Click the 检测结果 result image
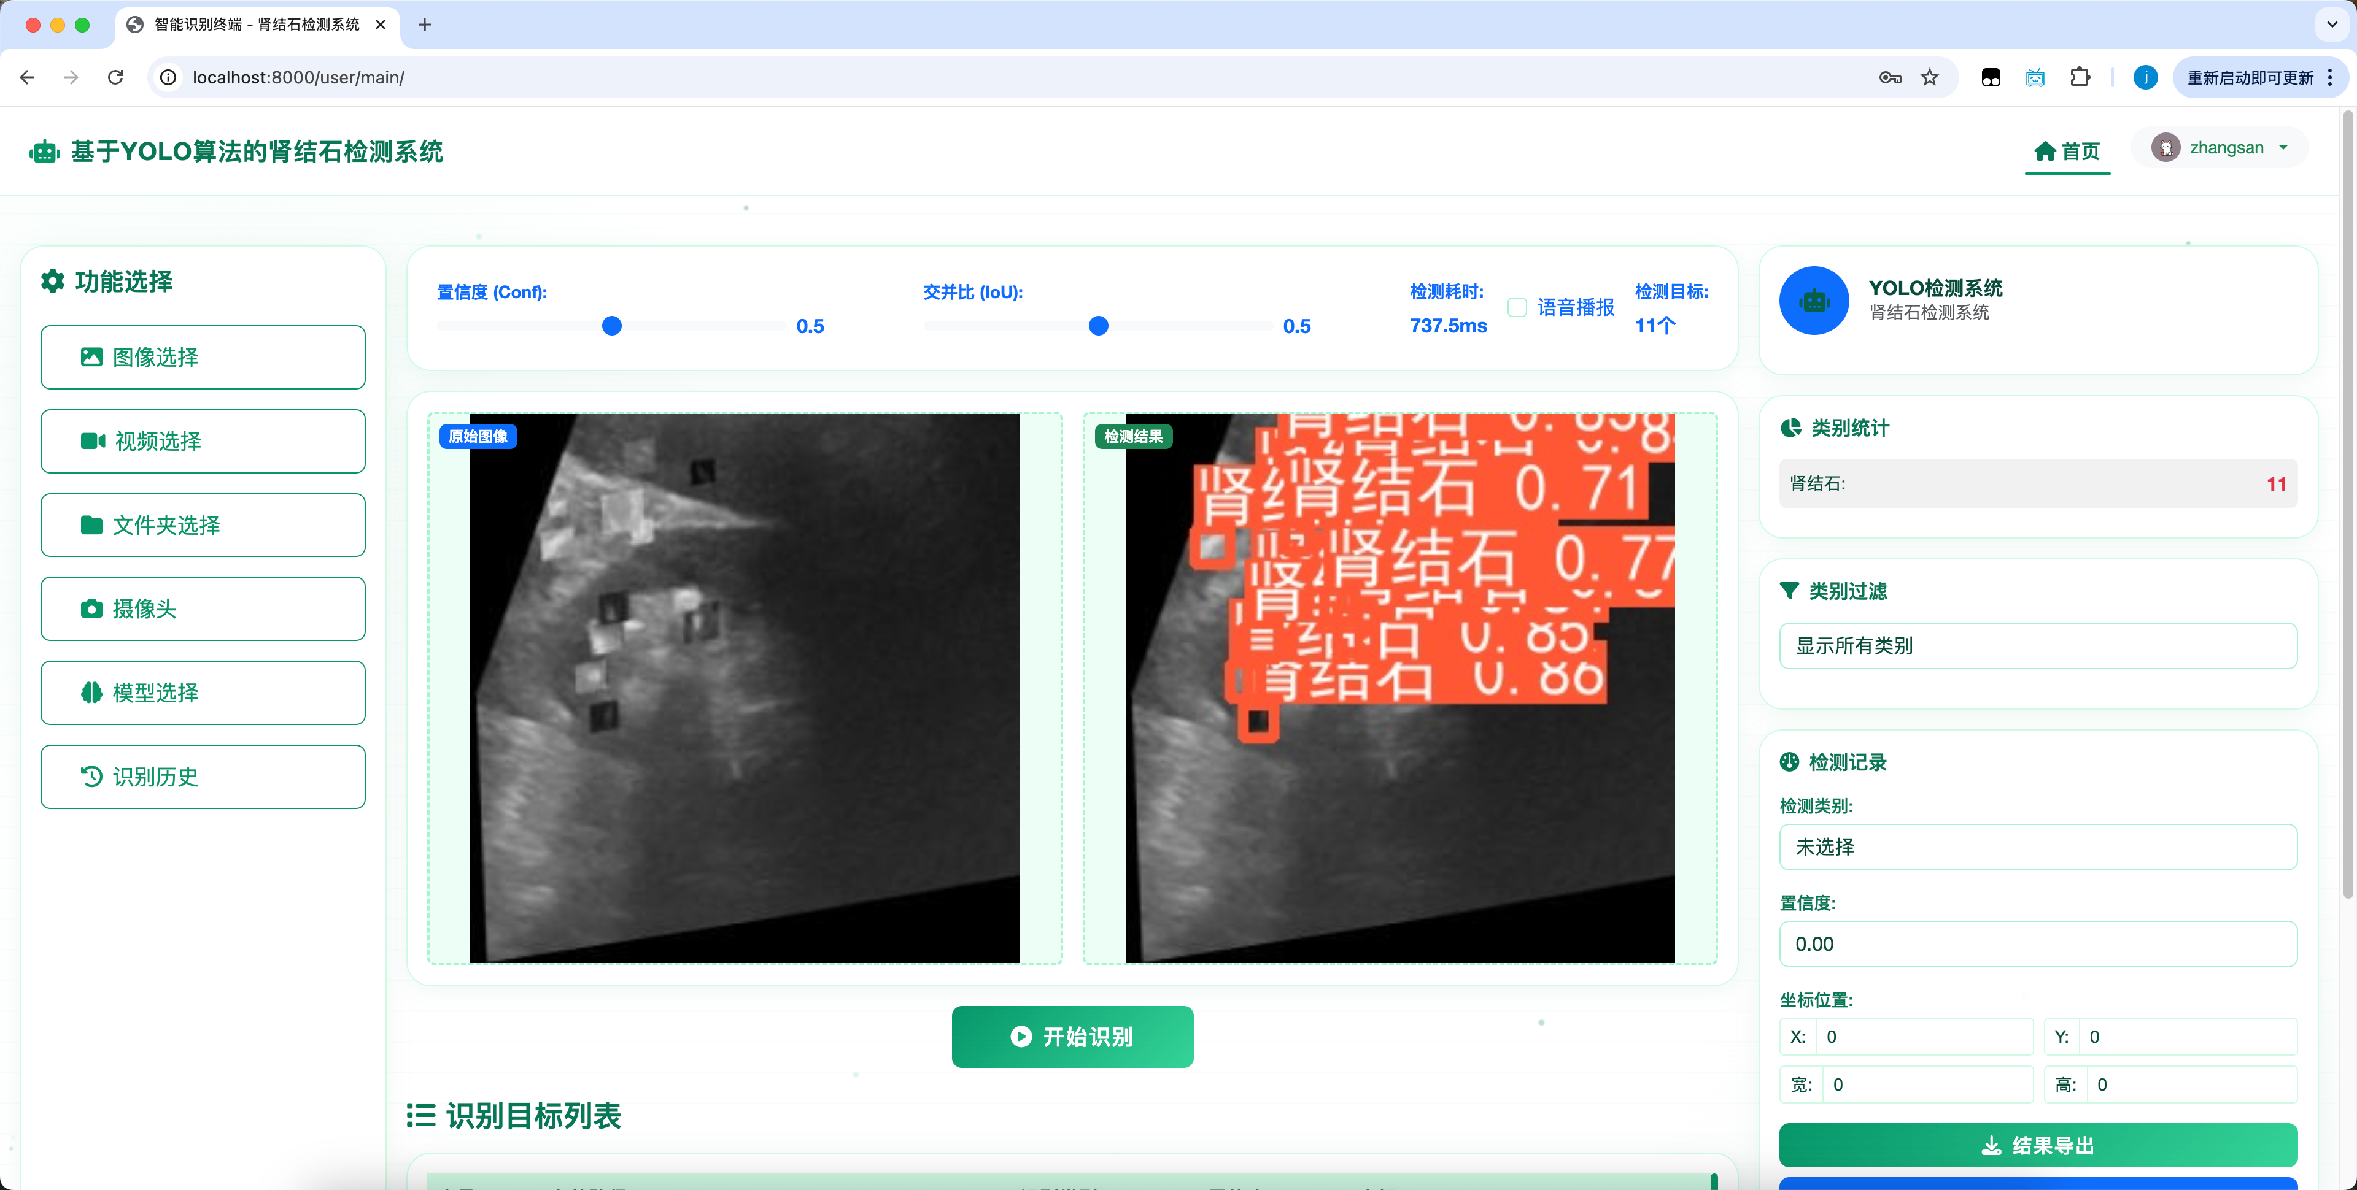This screenshot has height=1190, width=2357. pyautogui.click(x=1400, y=688)
